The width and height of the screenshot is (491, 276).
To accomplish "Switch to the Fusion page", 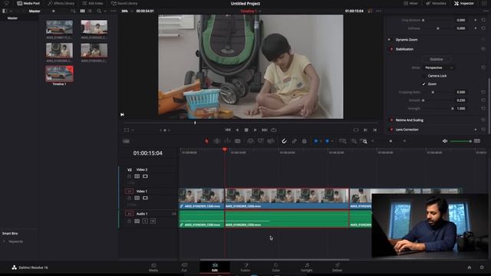I will (x=245, y=268).
